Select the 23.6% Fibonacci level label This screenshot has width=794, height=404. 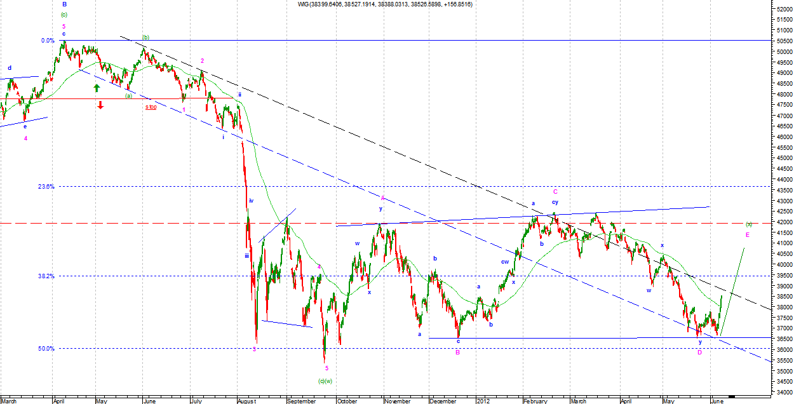tap(46, 187)
